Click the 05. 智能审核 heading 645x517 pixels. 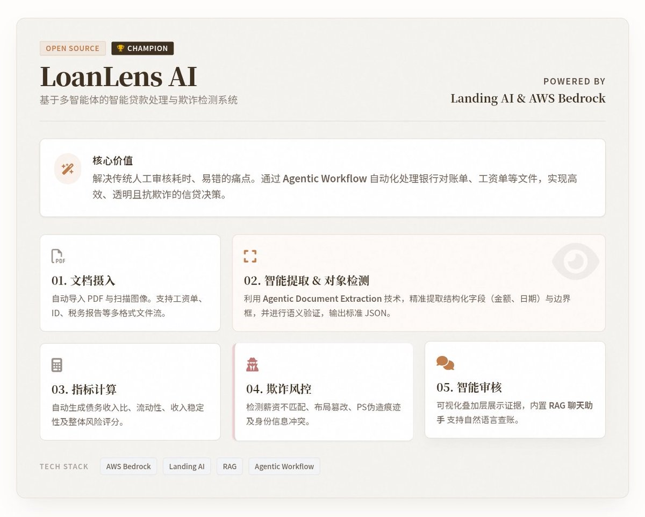pos(469,387)
